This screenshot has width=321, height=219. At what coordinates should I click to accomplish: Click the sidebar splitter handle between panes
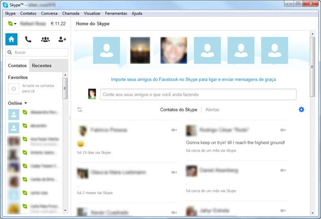click(x=70, y=118)
